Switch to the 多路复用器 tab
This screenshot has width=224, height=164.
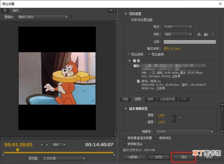pos(168,99)
